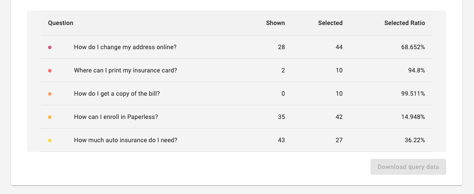The image size is (474, 194).
Task: Click the orange dot beside copy of bill question
Action: click(x=50, y=93)
